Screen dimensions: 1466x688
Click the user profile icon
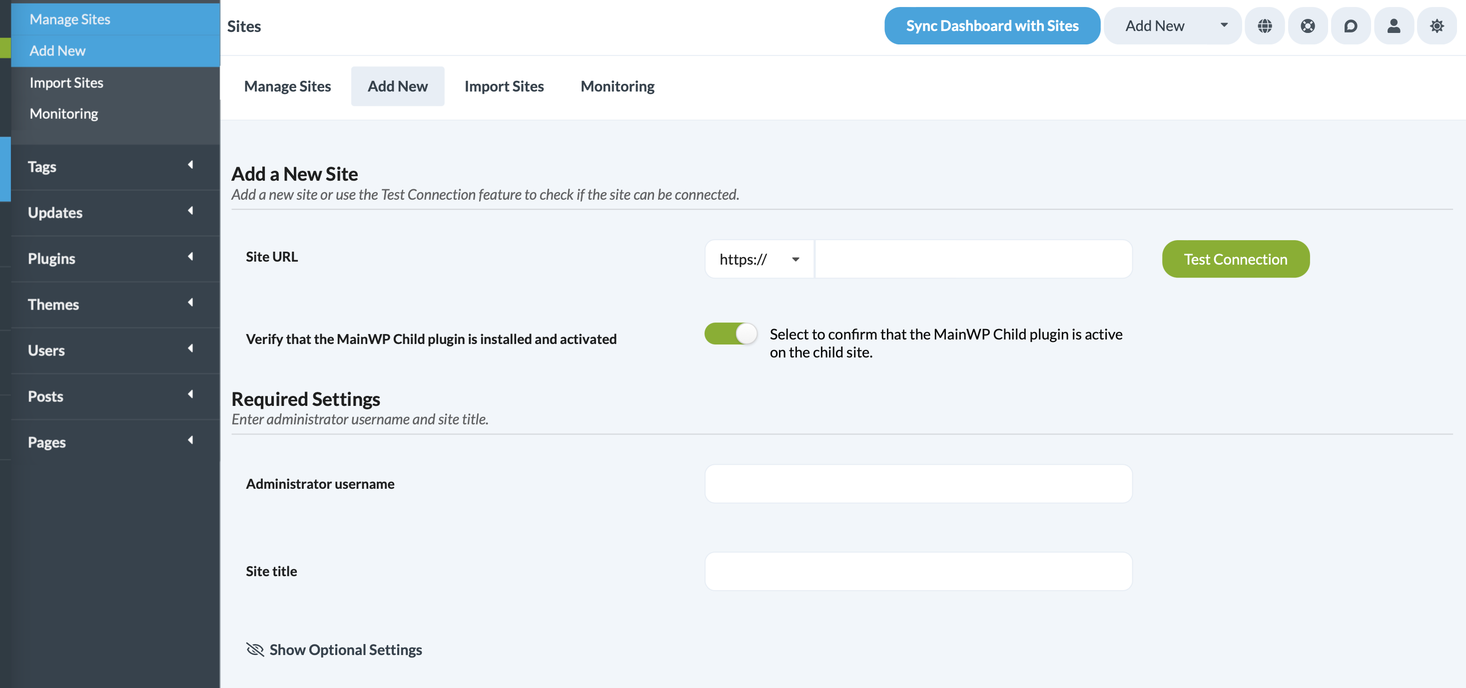tap(1394, 25)
